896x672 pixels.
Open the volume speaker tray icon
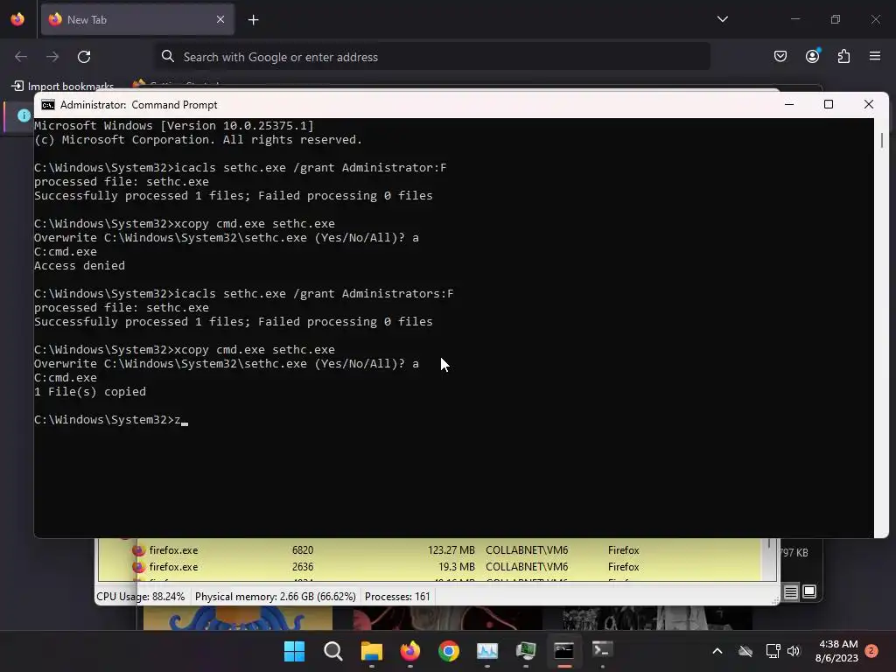(x=793, y=651)
